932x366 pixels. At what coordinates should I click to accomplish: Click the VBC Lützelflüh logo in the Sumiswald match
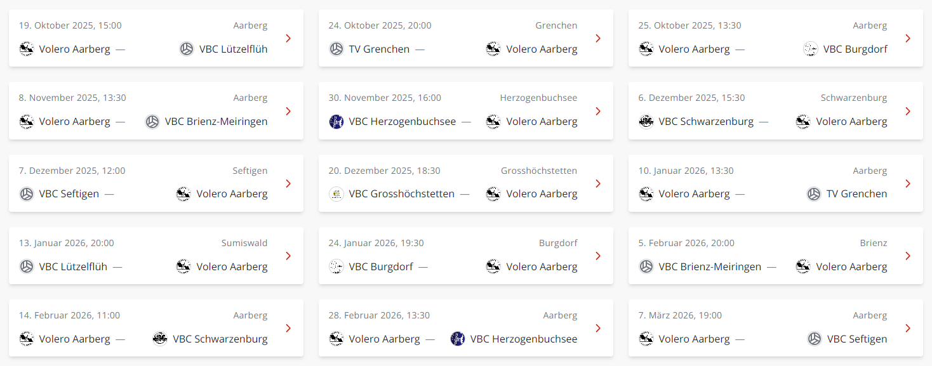click(26, 266)
